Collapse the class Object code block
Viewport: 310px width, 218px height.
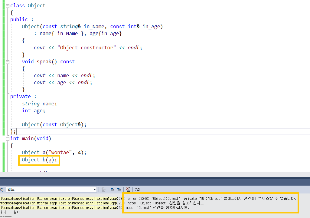click(8, 6)
